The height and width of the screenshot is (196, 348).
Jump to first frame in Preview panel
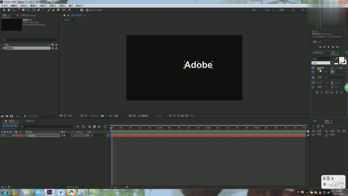tap(320, 47)
